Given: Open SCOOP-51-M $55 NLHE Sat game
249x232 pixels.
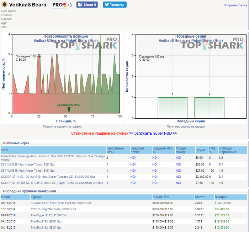Looking at the screenshot, I should [x=52, y=183].
